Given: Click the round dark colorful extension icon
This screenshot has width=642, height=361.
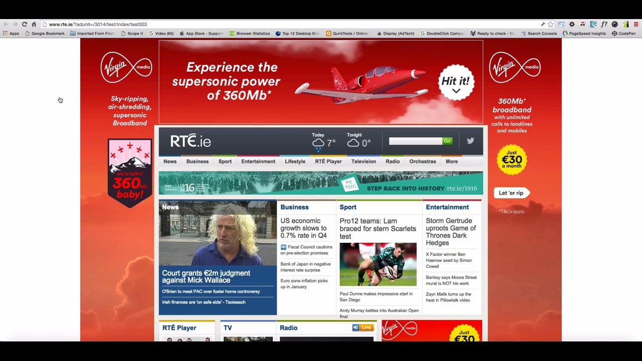Looking at the screenshot, I should coord(615,24).
